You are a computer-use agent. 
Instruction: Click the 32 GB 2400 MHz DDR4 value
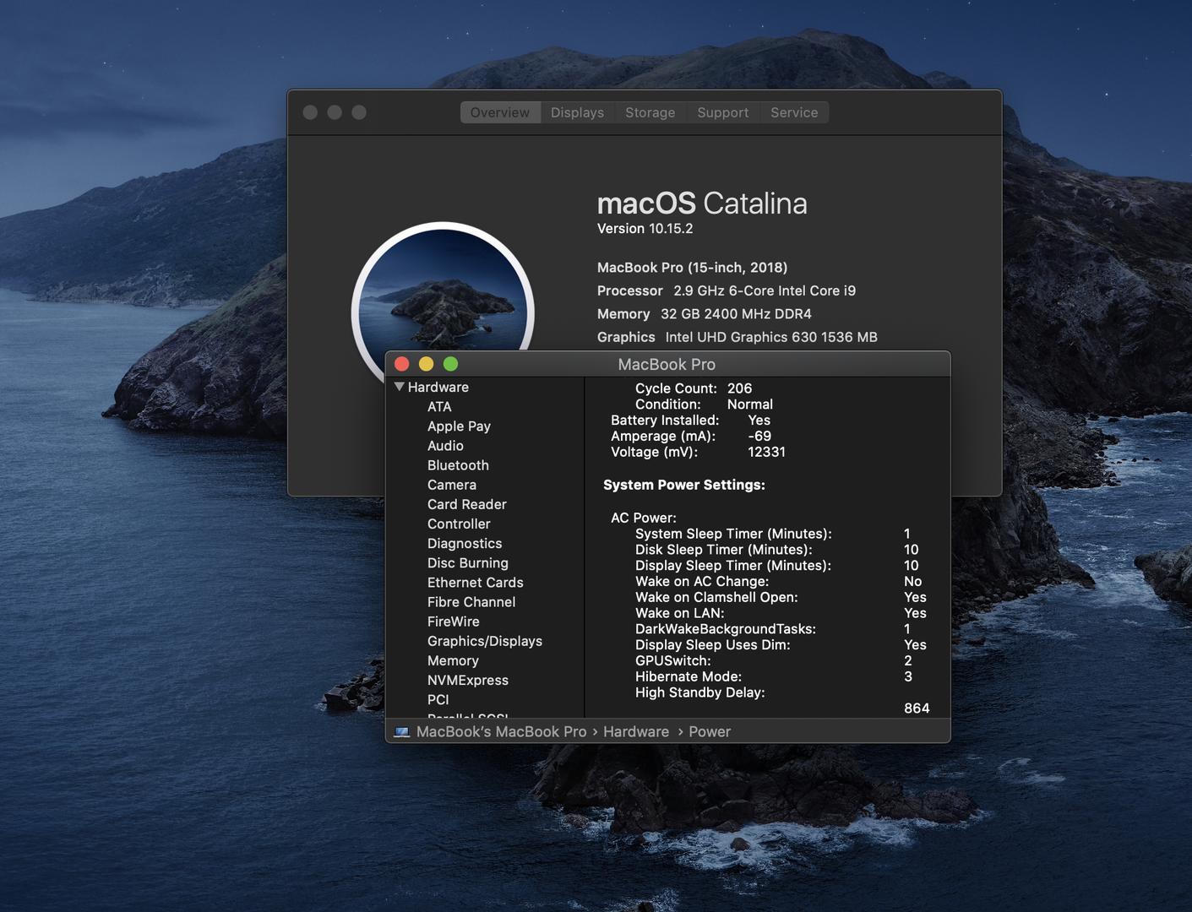[x=736, y=314]
